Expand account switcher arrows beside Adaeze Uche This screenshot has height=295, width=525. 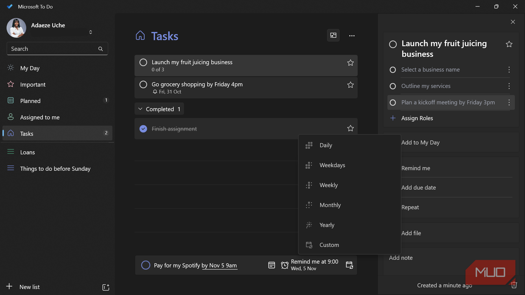(91, 32)
